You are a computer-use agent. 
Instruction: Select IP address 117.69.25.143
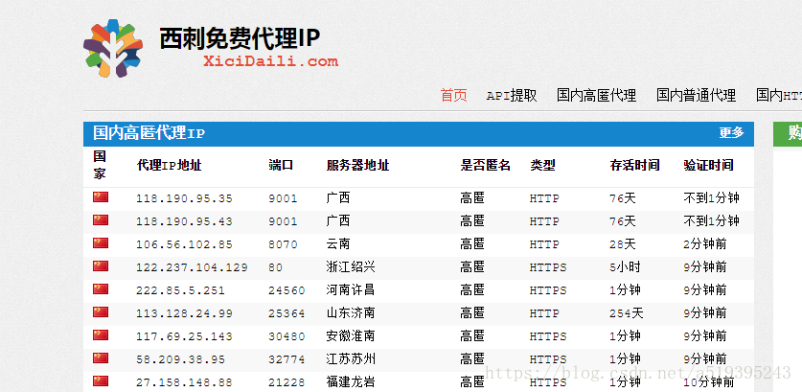coord(184,336)
